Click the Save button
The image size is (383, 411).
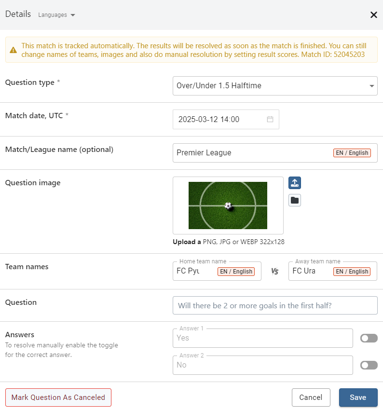(358, 397)
